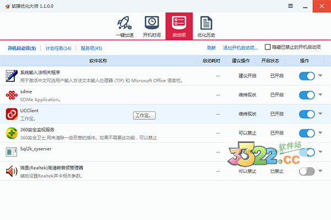The image size is (331, 220).
Task: Select the sdme row name text
Action: [x=26, y=92]
